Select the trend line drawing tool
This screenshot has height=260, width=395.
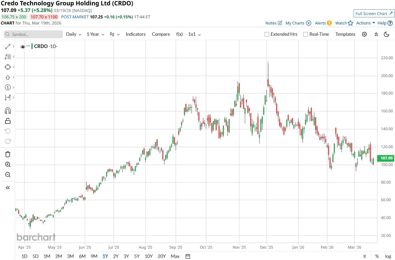click(8, 47)
